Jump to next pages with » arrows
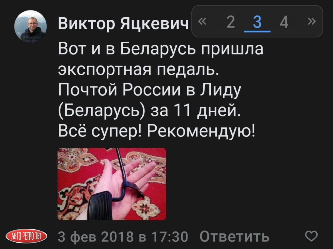The image size is (333, 249). pyautogui.click(x=312, y=21)
